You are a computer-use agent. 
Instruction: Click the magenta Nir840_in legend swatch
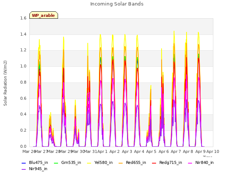tap(190, 163)
